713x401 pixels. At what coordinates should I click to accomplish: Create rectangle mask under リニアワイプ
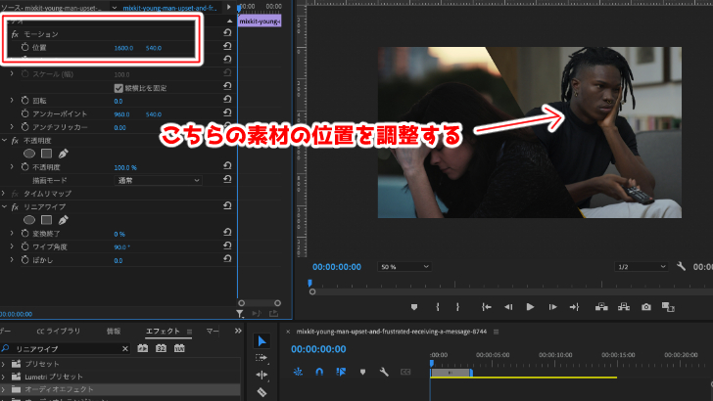(x=46, y=220)
